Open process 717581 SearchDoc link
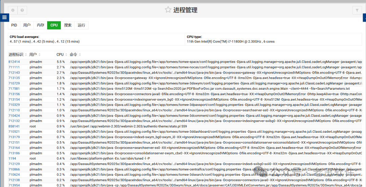The height and width of the screenshot is (187, 366). [x=14, y=89]
